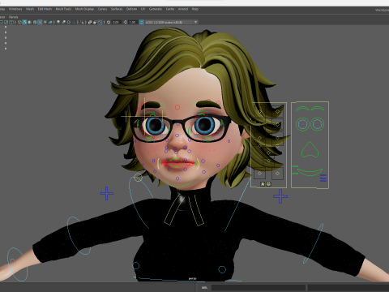This screenshot has height=292, width=389.
Task: Click the MEL script type label
Action: (x=204, y=287)
